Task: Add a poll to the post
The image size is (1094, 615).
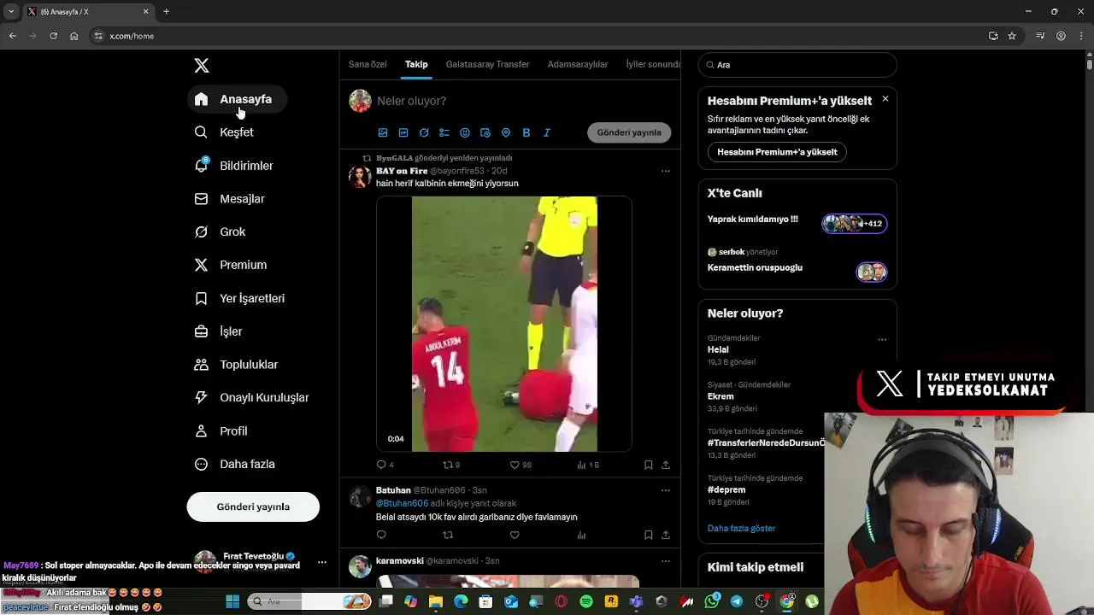Action: [444, 132]
